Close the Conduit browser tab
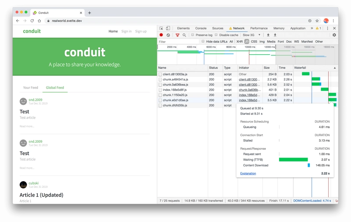This screenshot has height=222, width=351. point(81,13)
